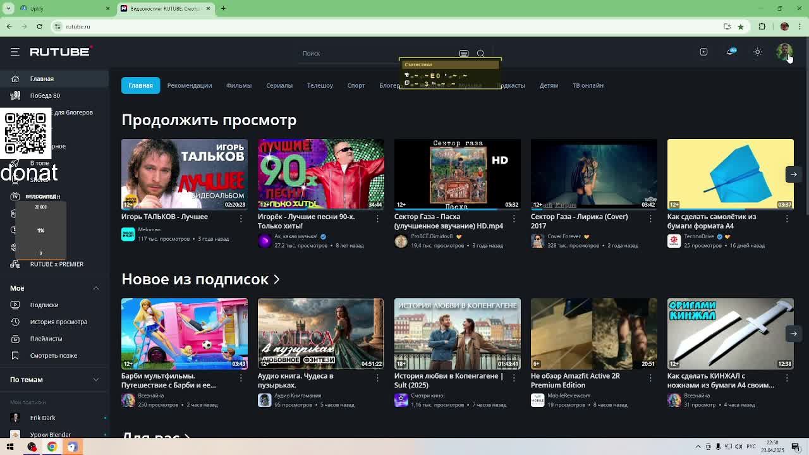Viewport: 809px width, 455px height.
Task: Switch to the Рекомендации tab
Action: 190,85
